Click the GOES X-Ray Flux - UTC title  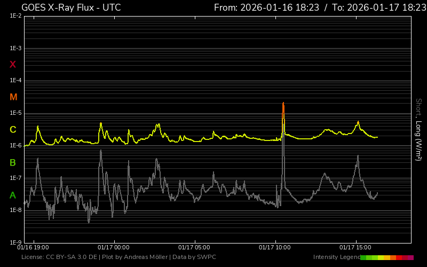click(x=71, y=7)
